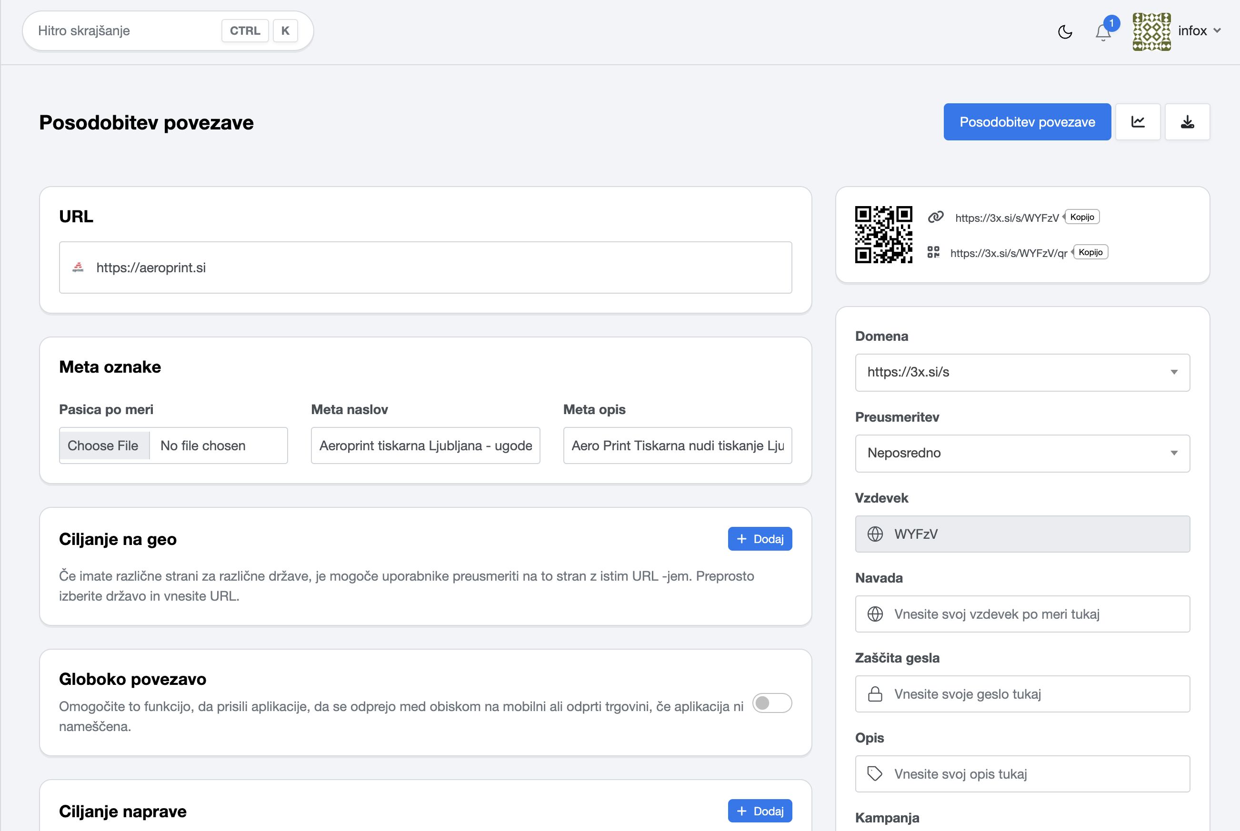
Task: Copy the QR link ending in /qr
Action: click(1090, 252)
